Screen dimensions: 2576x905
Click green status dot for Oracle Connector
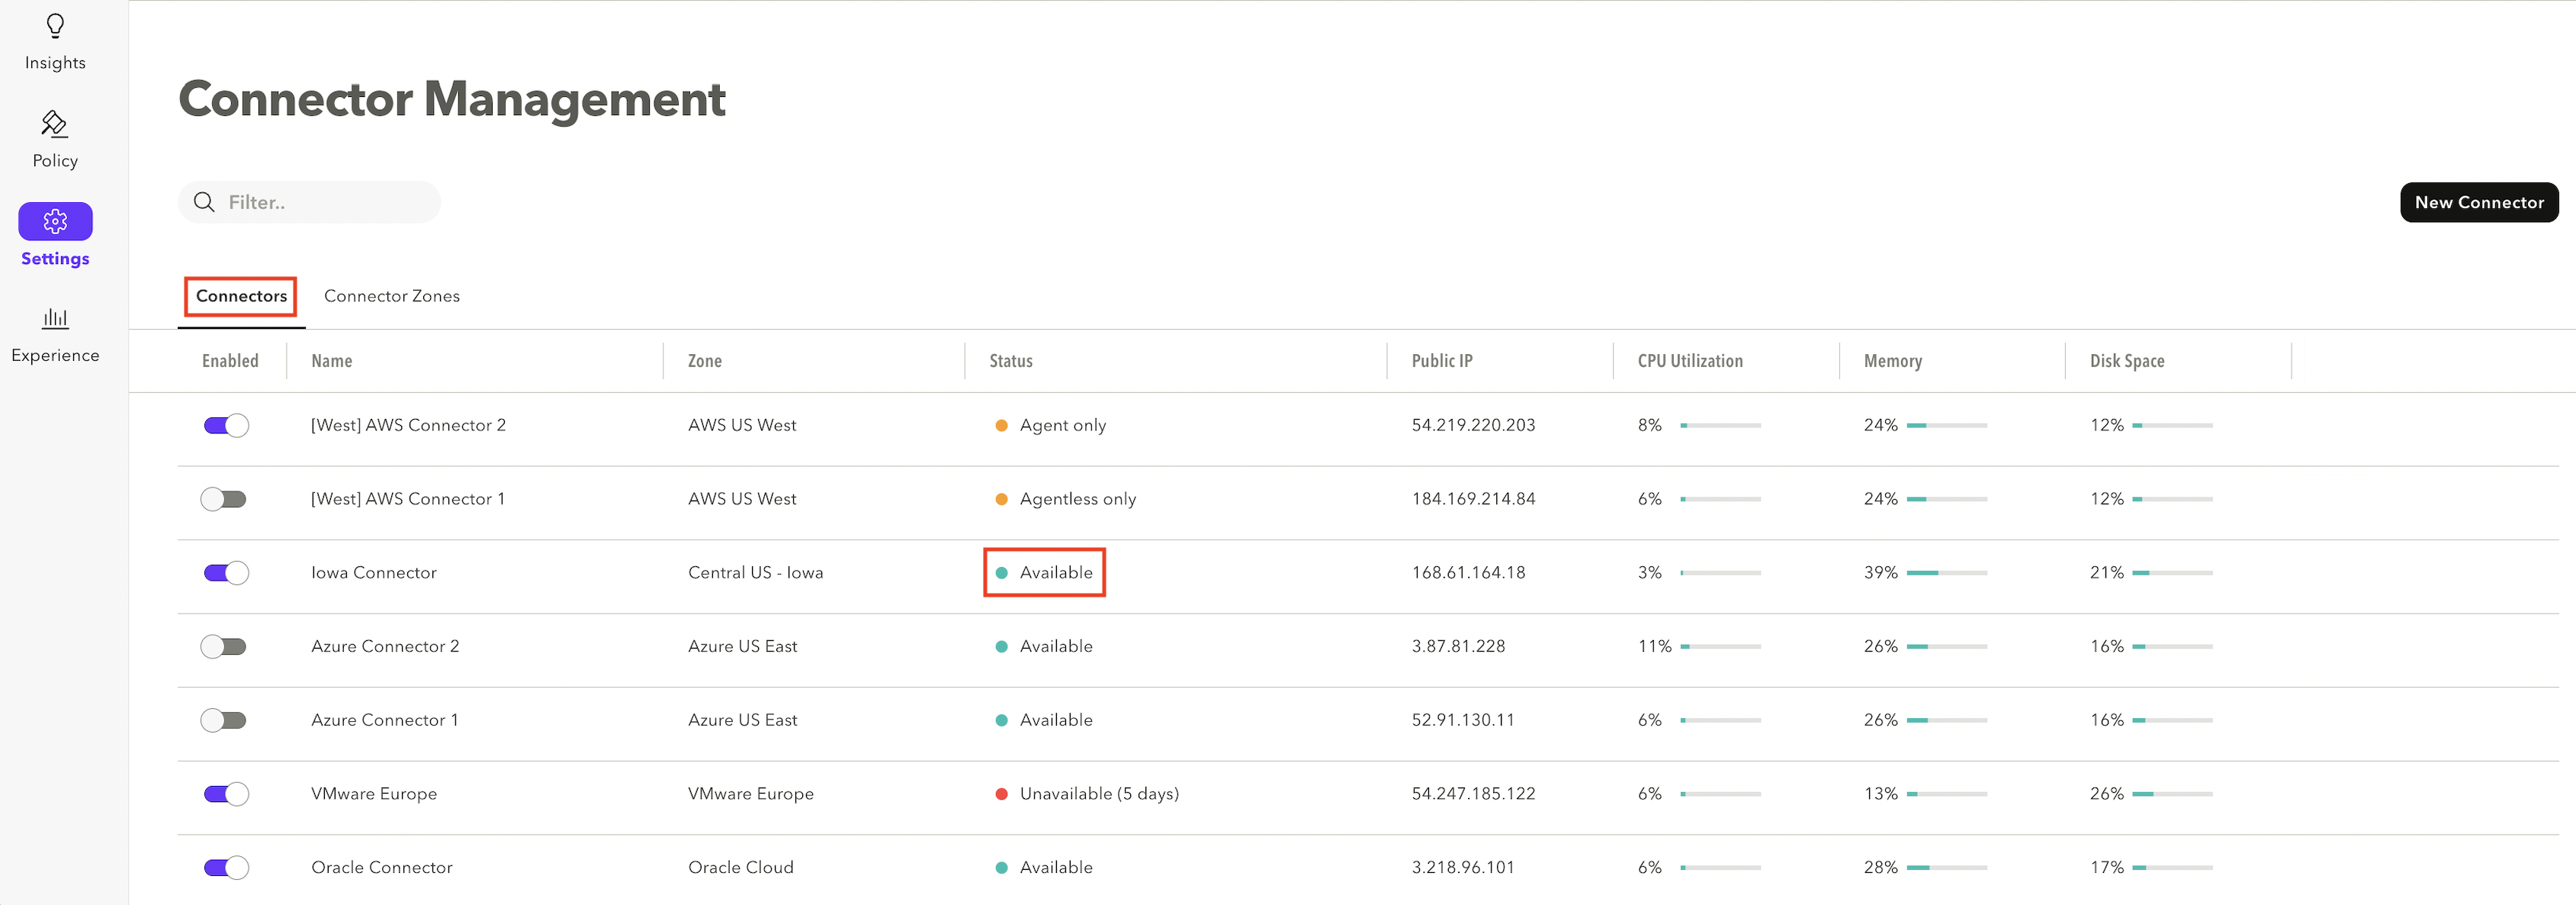point(1001,868)
